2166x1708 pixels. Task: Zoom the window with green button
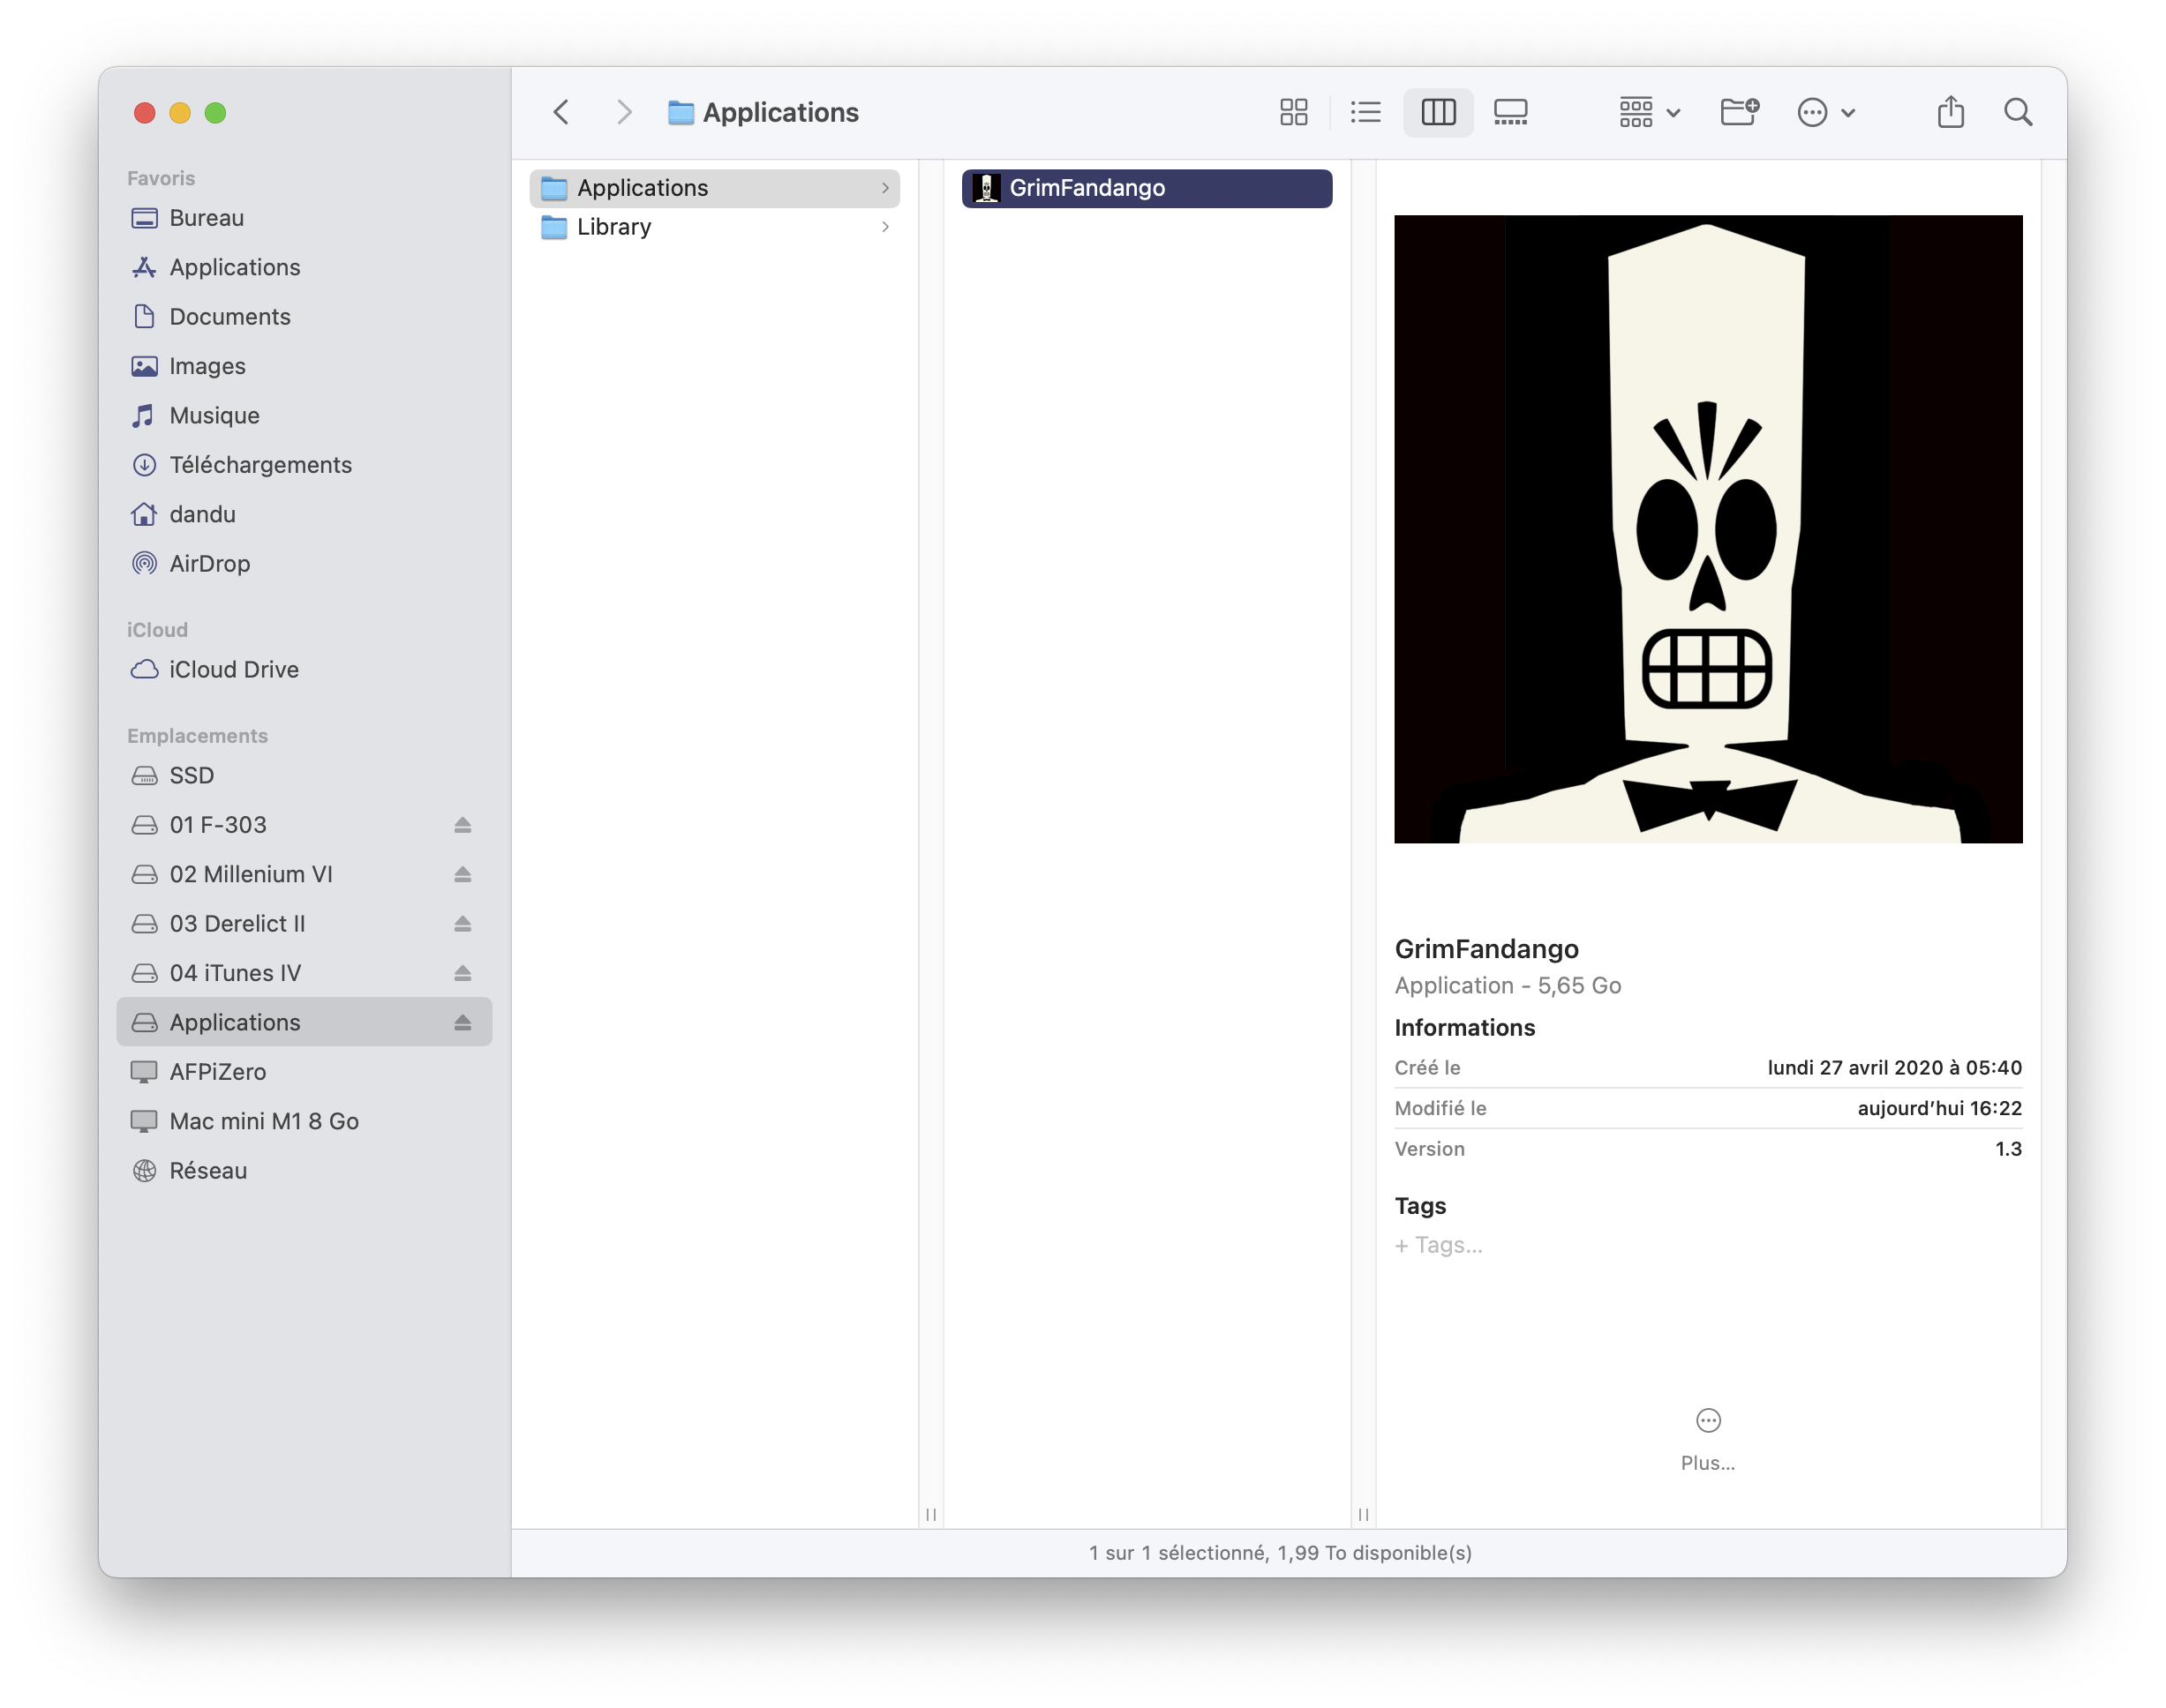pos(215,112)
